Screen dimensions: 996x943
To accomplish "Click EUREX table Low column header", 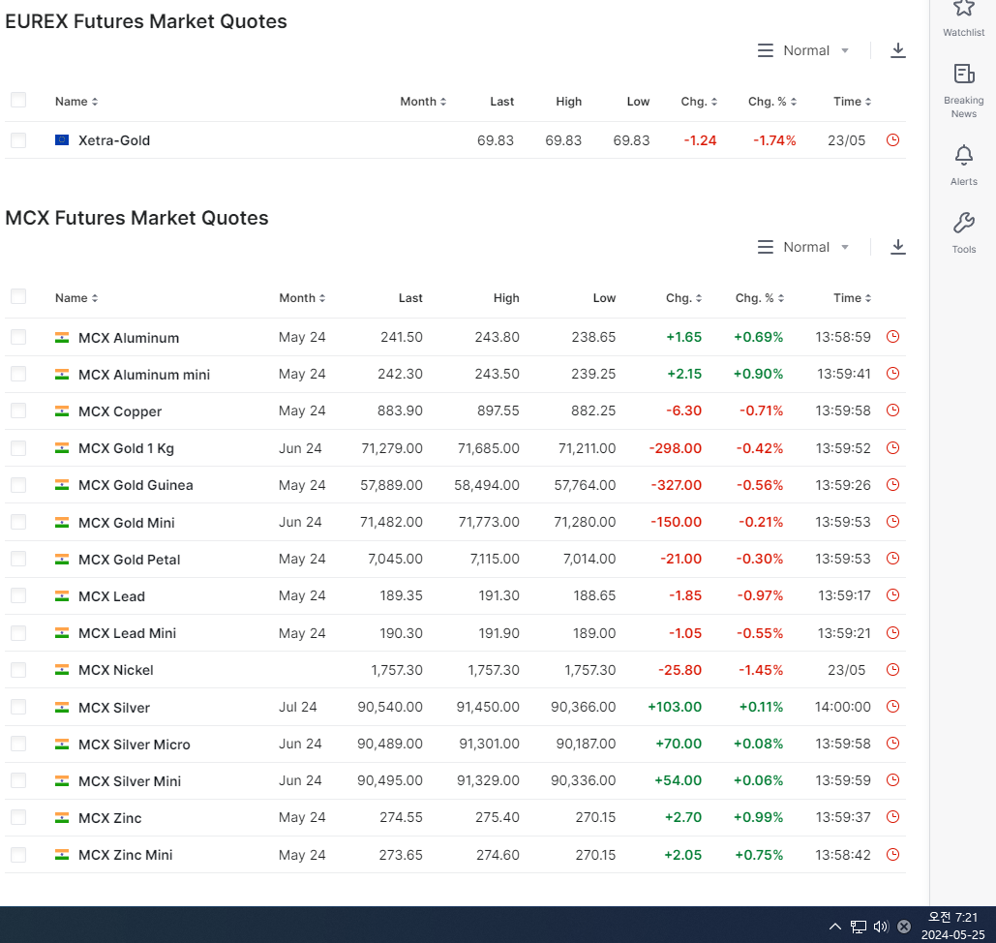I will [638, 101].
